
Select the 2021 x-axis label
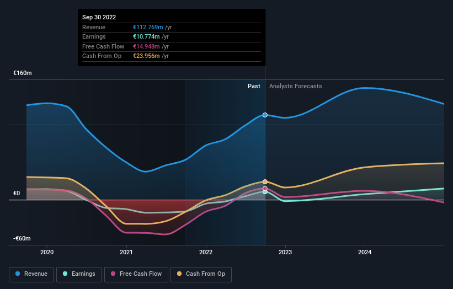coord(126,252)
